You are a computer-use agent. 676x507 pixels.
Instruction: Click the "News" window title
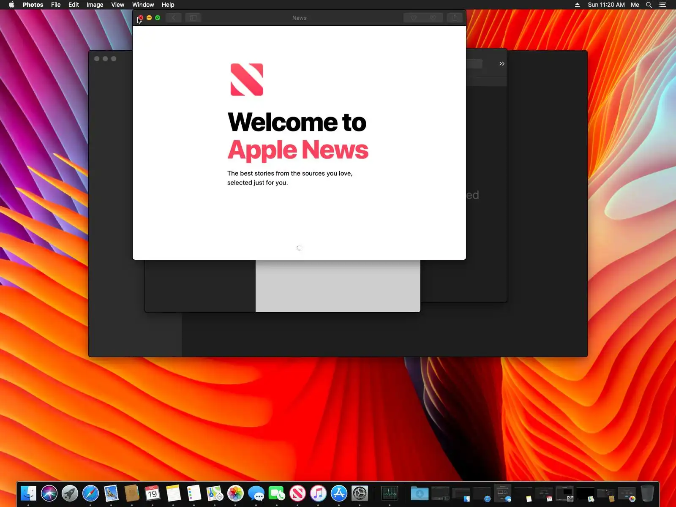[299, 18]
